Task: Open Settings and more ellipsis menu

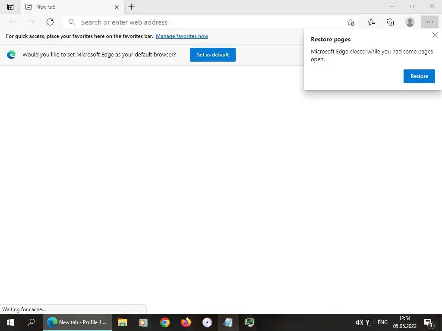Action: 429,22
